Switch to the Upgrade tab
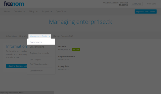The height and width of the screenshot is (94, 161). click(23, 36)
